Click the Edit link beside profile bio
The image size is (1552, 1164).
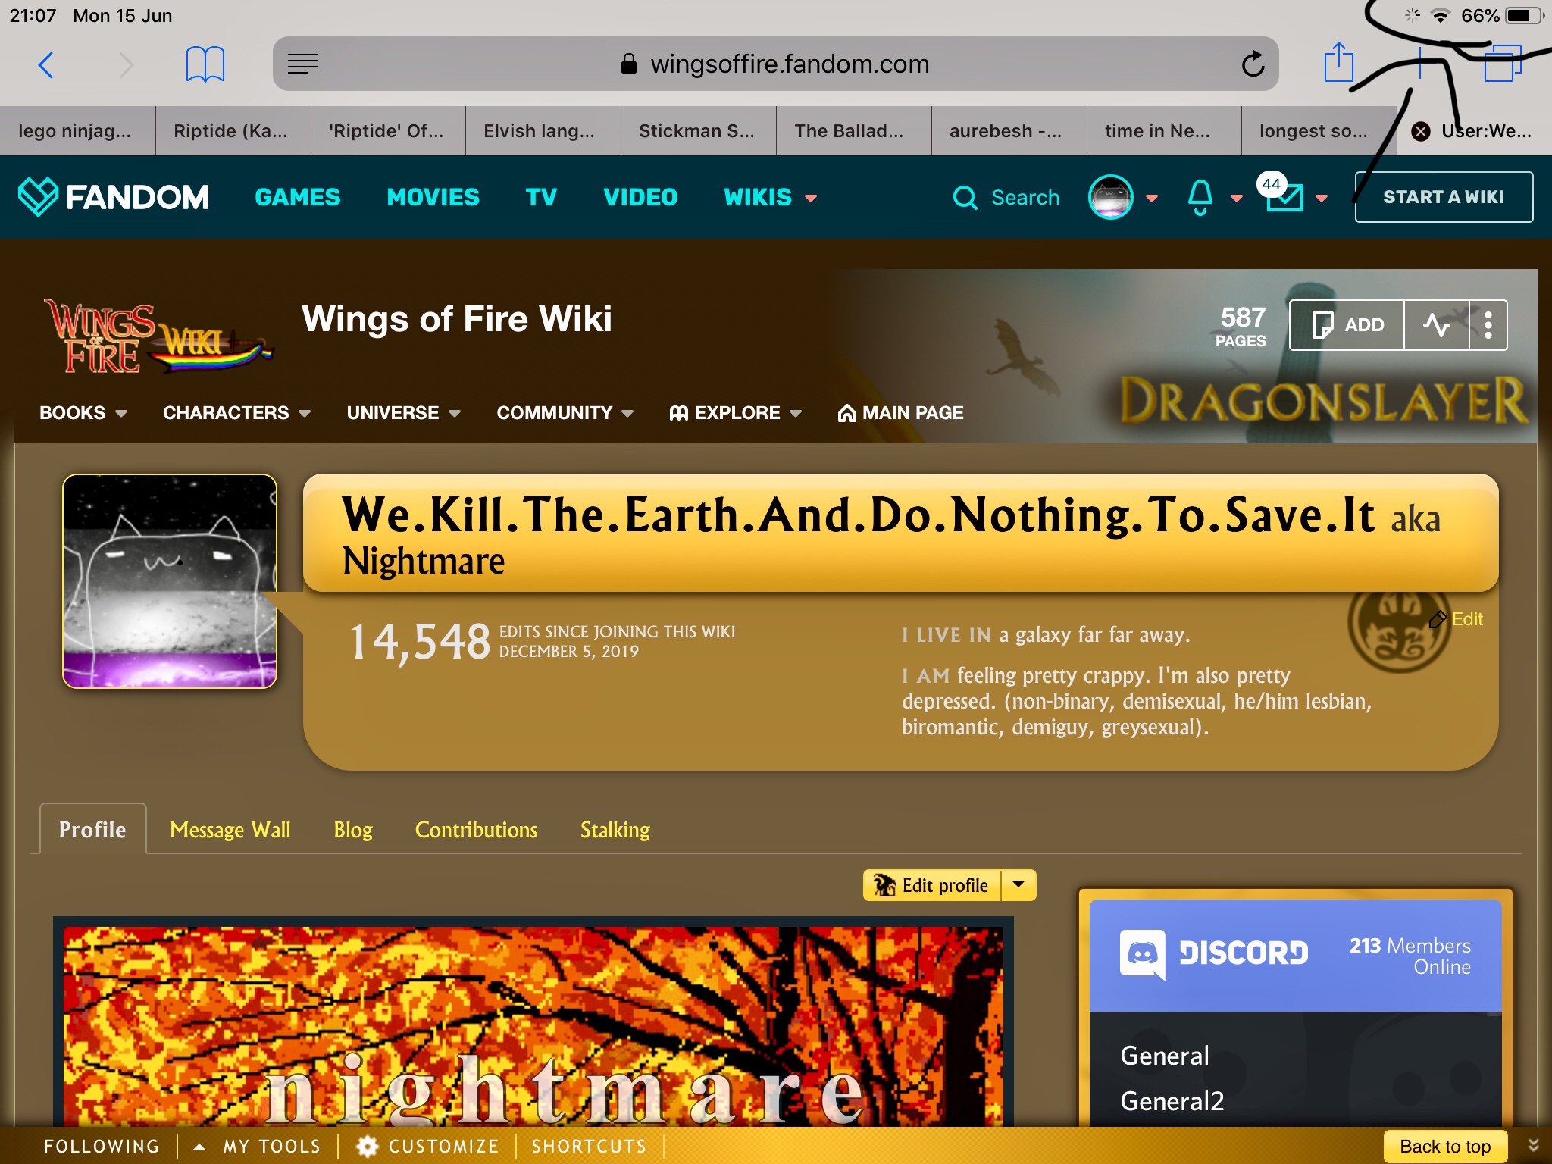(x=1466, y=619)
